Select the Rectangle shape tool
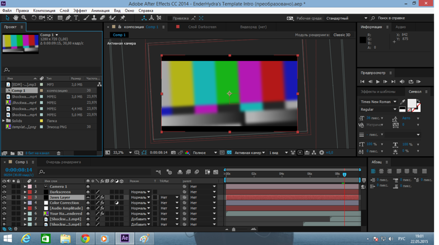Viewport: 439px width, 245px height. click(x=60, y=18)
